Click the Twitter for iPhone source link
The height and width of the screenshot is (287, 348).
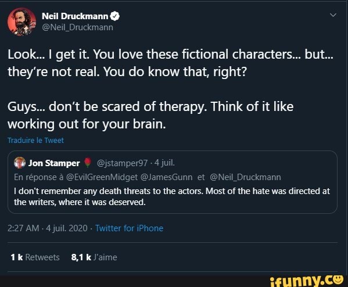tap(129, 228)
